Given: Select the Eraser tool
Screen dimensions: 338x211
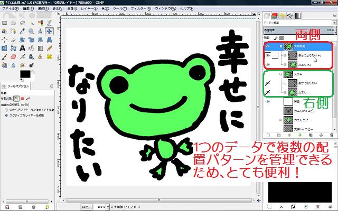Looking at the screenshot, I should [x=13, y=56].
